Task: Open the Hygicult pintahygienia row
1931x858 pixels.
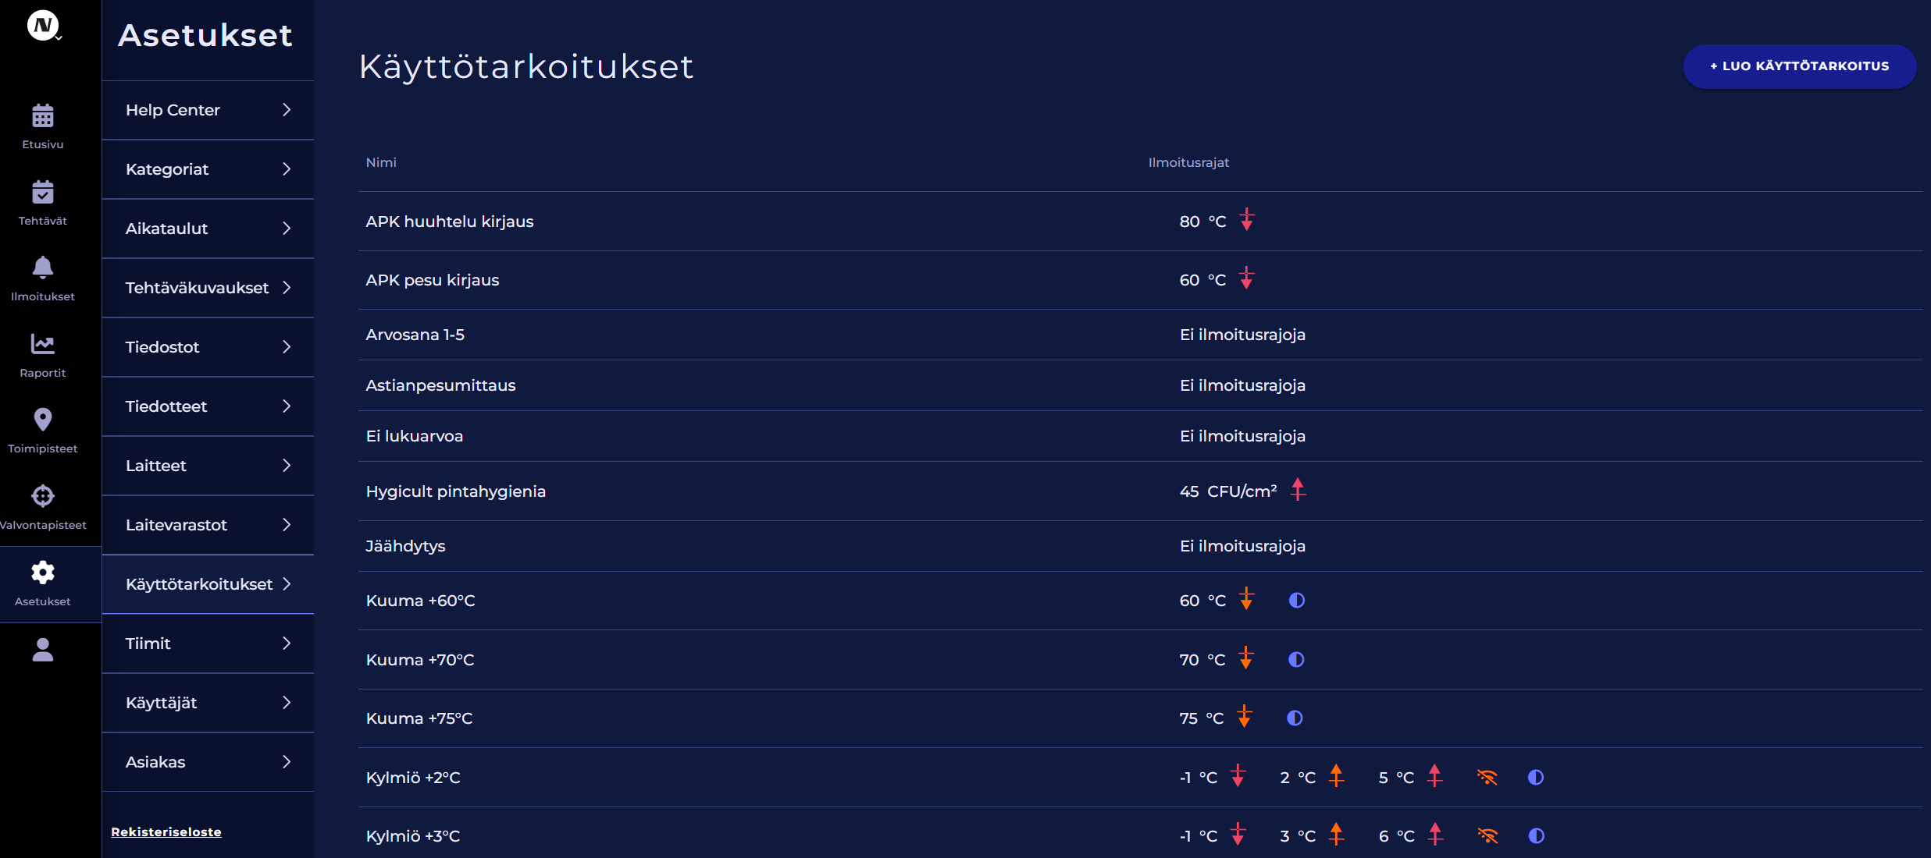Action: 1140,491
